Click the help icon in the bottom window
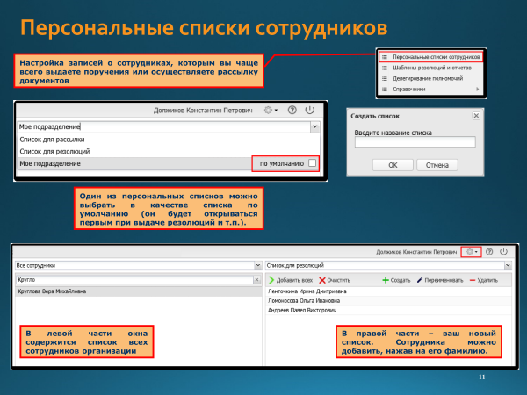 [488, 251]
